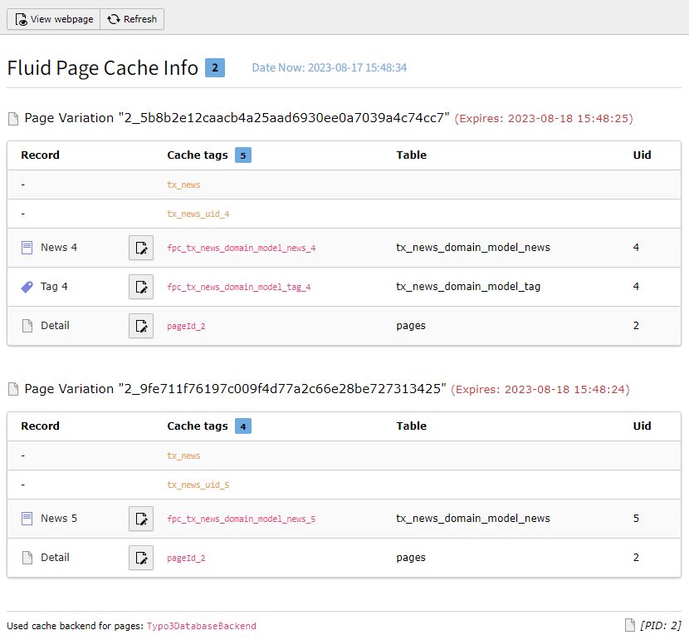The image size is (689, 640).
Task: Edit the Tag 4 record
Action: [x=141, y=287]
